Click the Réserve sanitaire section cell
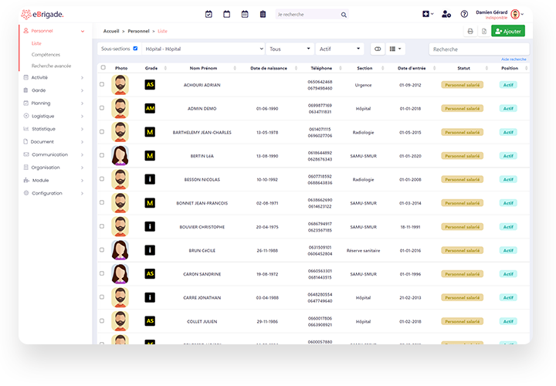 coord(363,251)
